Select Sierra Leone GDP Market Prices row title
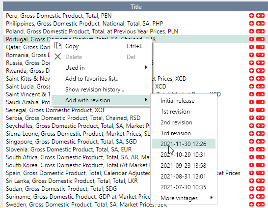268x208 pixels. 78,134
